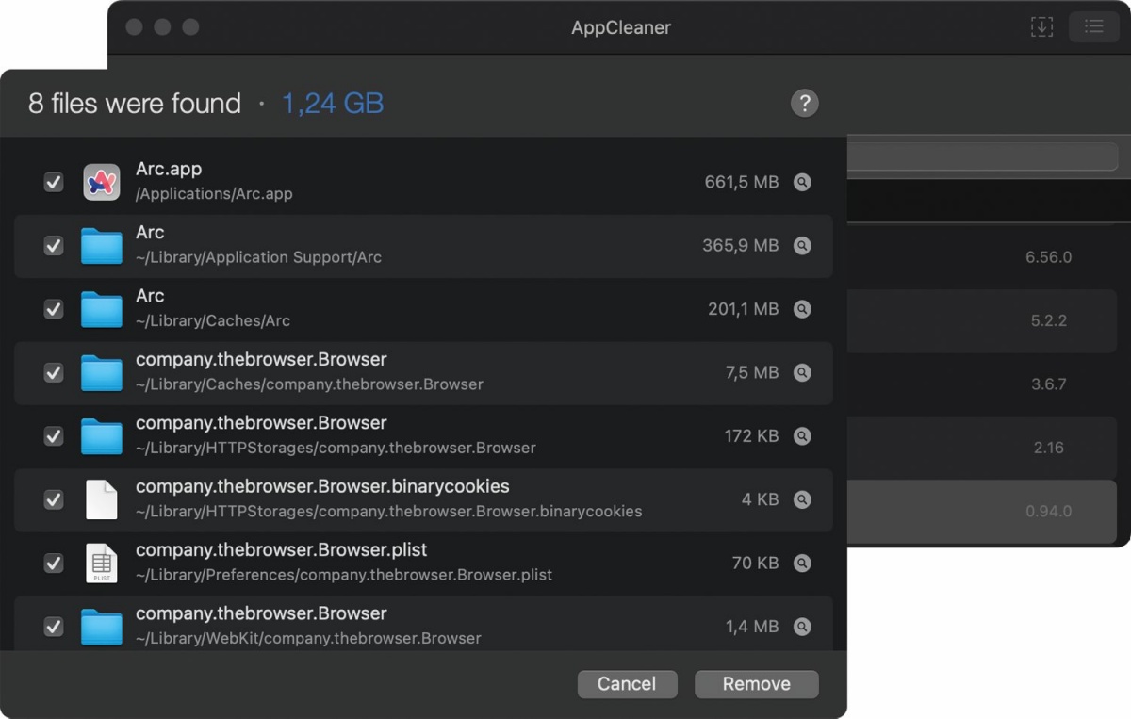Toggle checkbox for WebKit/company.thebrowser.Browser folder
Image resolution: width=1131 pixels, height=719 pixels.
(x=54, y=627)
